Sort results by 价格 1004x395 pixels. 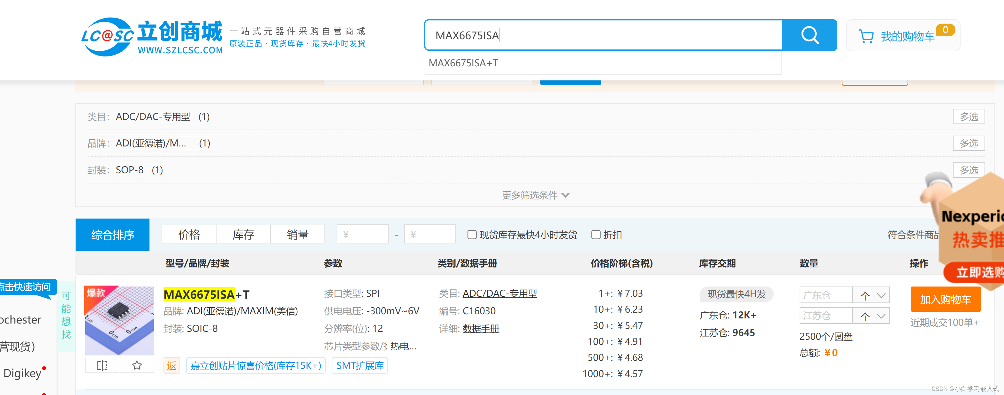click(189, 235)
